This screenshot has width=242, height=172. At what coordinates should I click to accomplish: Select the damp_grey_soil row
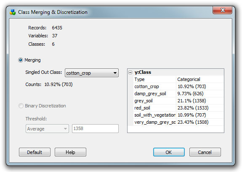pyautogui.click(x=178, y=94)
